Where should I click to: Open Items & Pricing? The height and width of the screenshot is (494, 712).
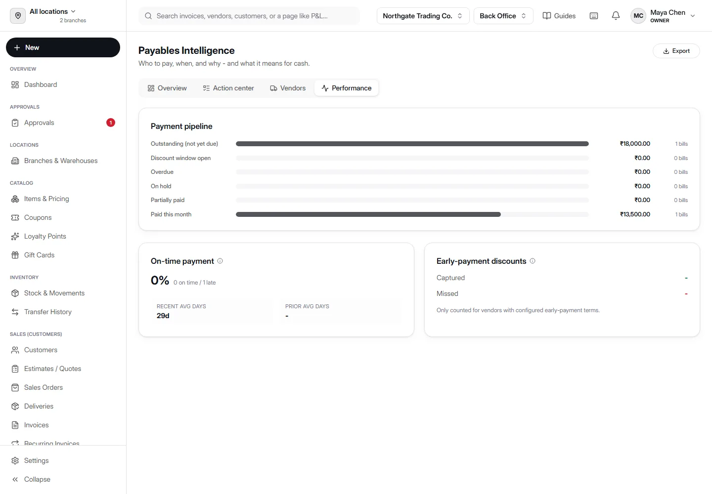pyautogui.click(x=63, y=199)
